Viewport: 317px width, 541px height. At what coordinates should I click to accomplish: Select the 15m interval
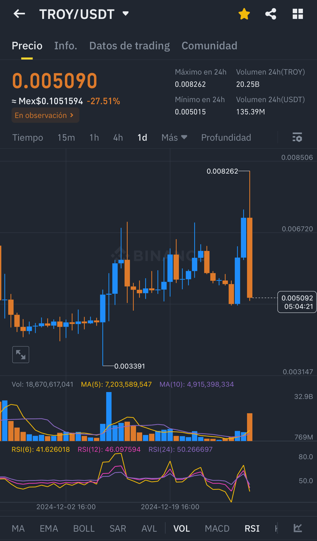66,137
